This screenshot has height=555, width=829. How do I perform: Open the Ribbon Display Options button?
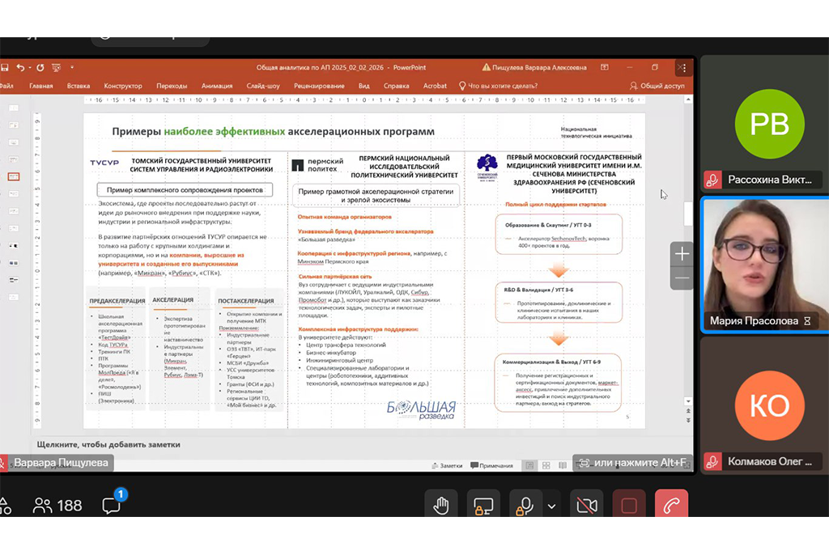(604, 67)
